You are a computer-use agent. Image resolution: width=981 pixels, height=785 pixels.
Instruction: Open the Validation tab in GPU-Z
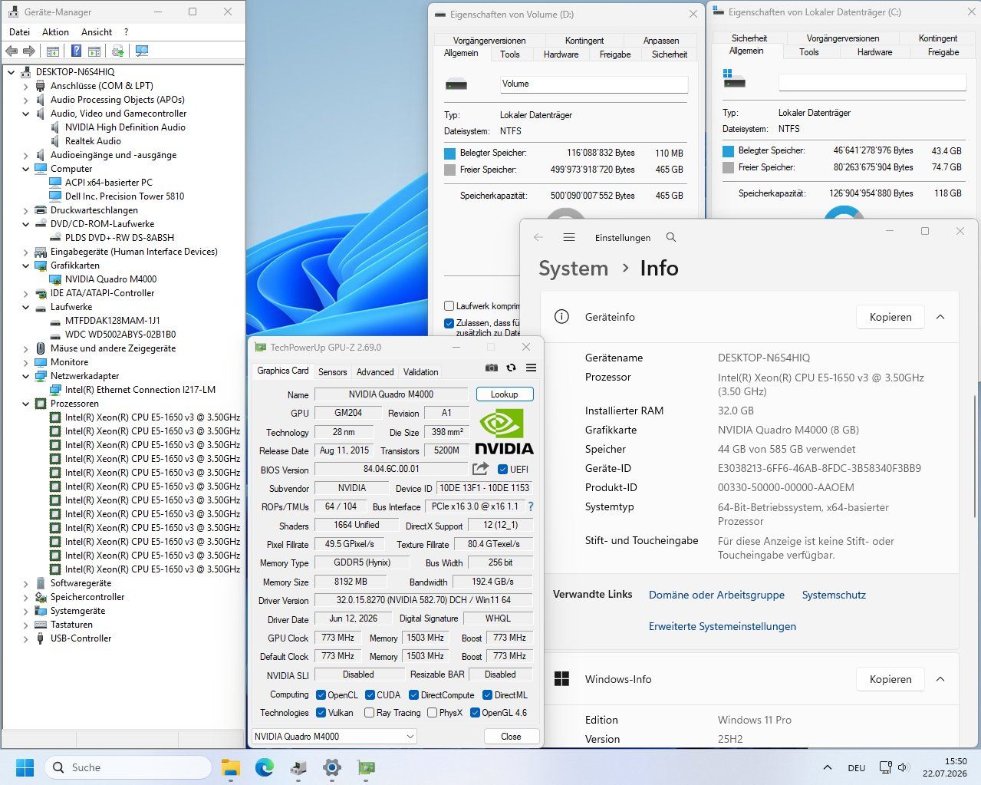click(421, 371)
